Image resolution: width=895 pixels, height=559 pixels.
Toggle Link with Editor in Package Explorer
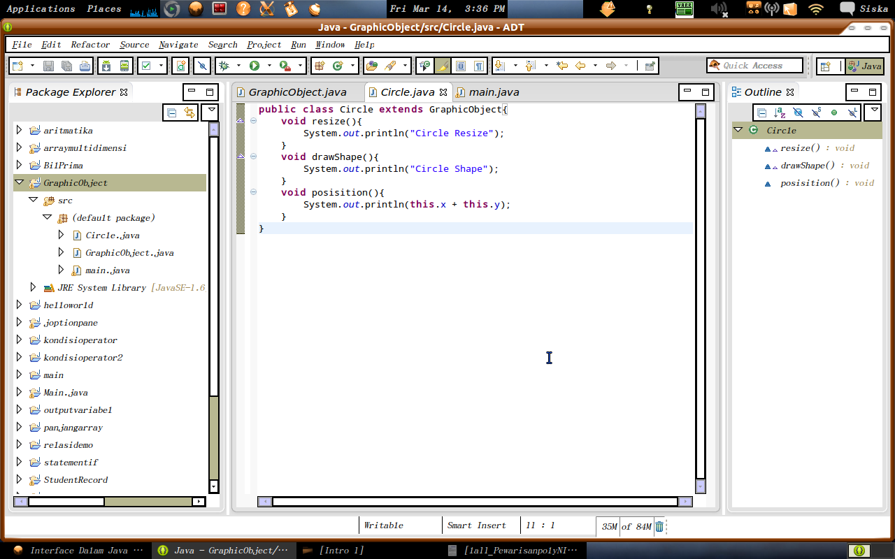(188, 112)
